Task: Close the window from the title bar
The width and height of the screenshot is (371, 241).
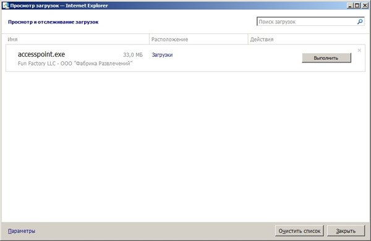Action: click(365, 6)
